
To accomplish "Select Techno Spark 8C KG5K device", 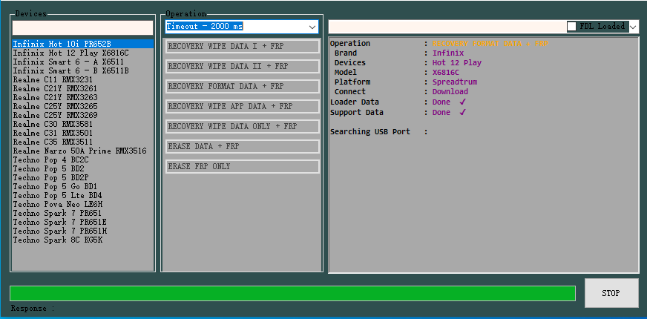I will [83, 240].
